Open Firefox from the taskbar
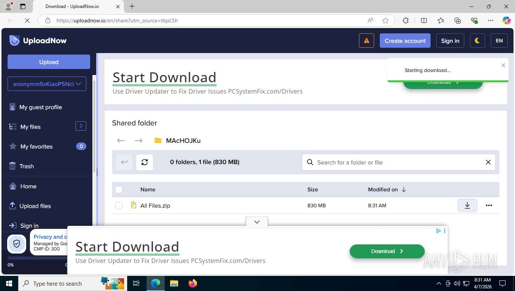Viewport: 515px width, 291px height. [x=193, y=283]
